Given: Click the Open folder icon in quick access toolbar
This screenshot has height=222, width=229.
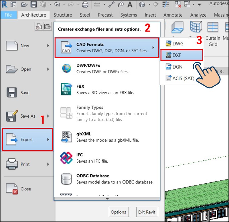Looking at the screenshot, I should point(24,5).
